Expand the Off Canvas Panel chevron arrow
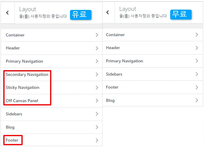 click(97, 101)
